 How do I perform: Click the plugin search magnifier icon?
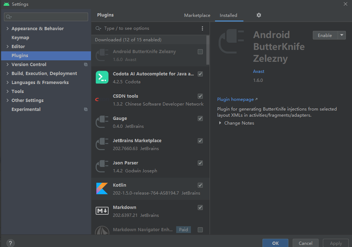pos(98,28)
